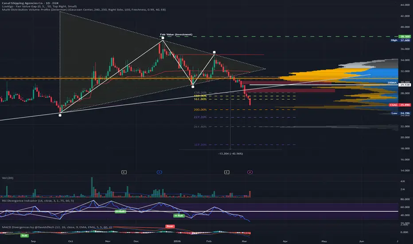Click the 200MA line label
This screenshot has height=244, width=413.
(x=392, y=83)
